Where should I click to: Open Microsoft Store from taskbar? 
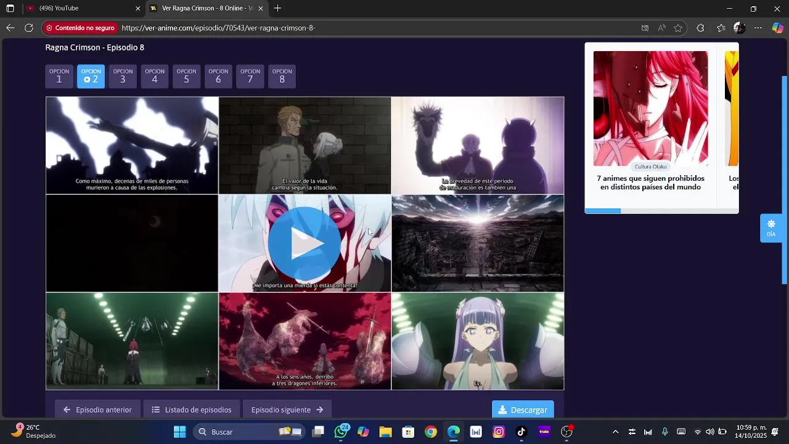pyautogui.click(x=408, y=432)
